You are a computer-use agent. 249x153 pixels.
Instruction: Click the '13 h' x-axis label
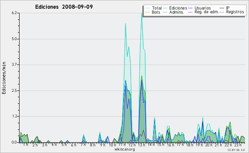pyautogui.click(x=142, y=145)
